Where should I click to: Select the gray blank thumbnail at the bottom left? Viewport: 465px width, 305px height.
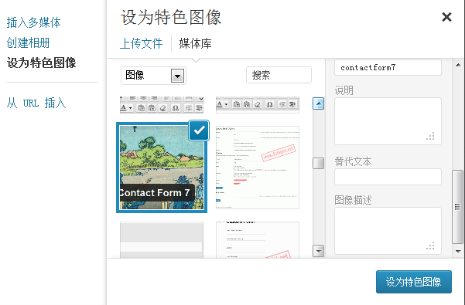coord(162,240)
